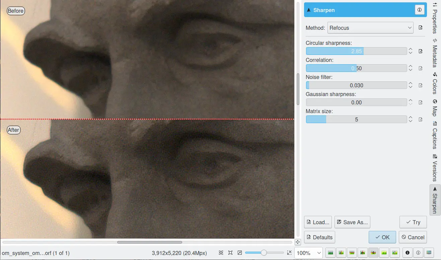Screen dimensions: 441x260
Task: Click the Try button
Action: 413,222
